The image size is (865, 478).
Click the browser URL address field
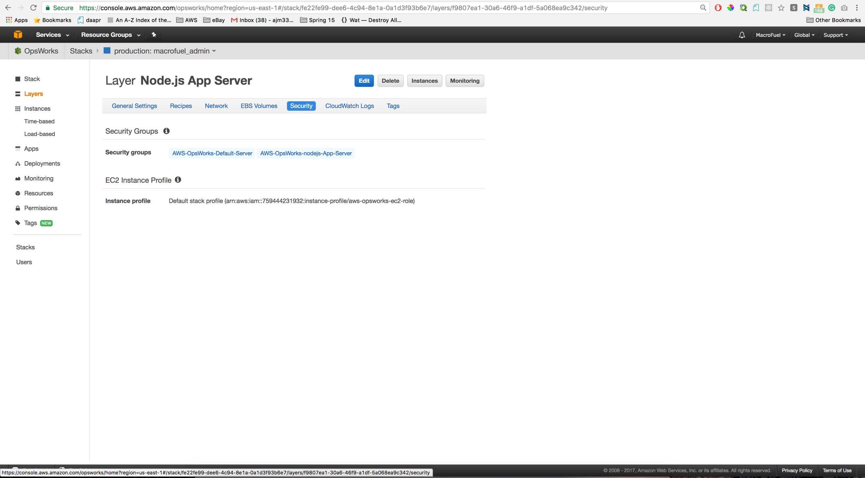(375, 8)
